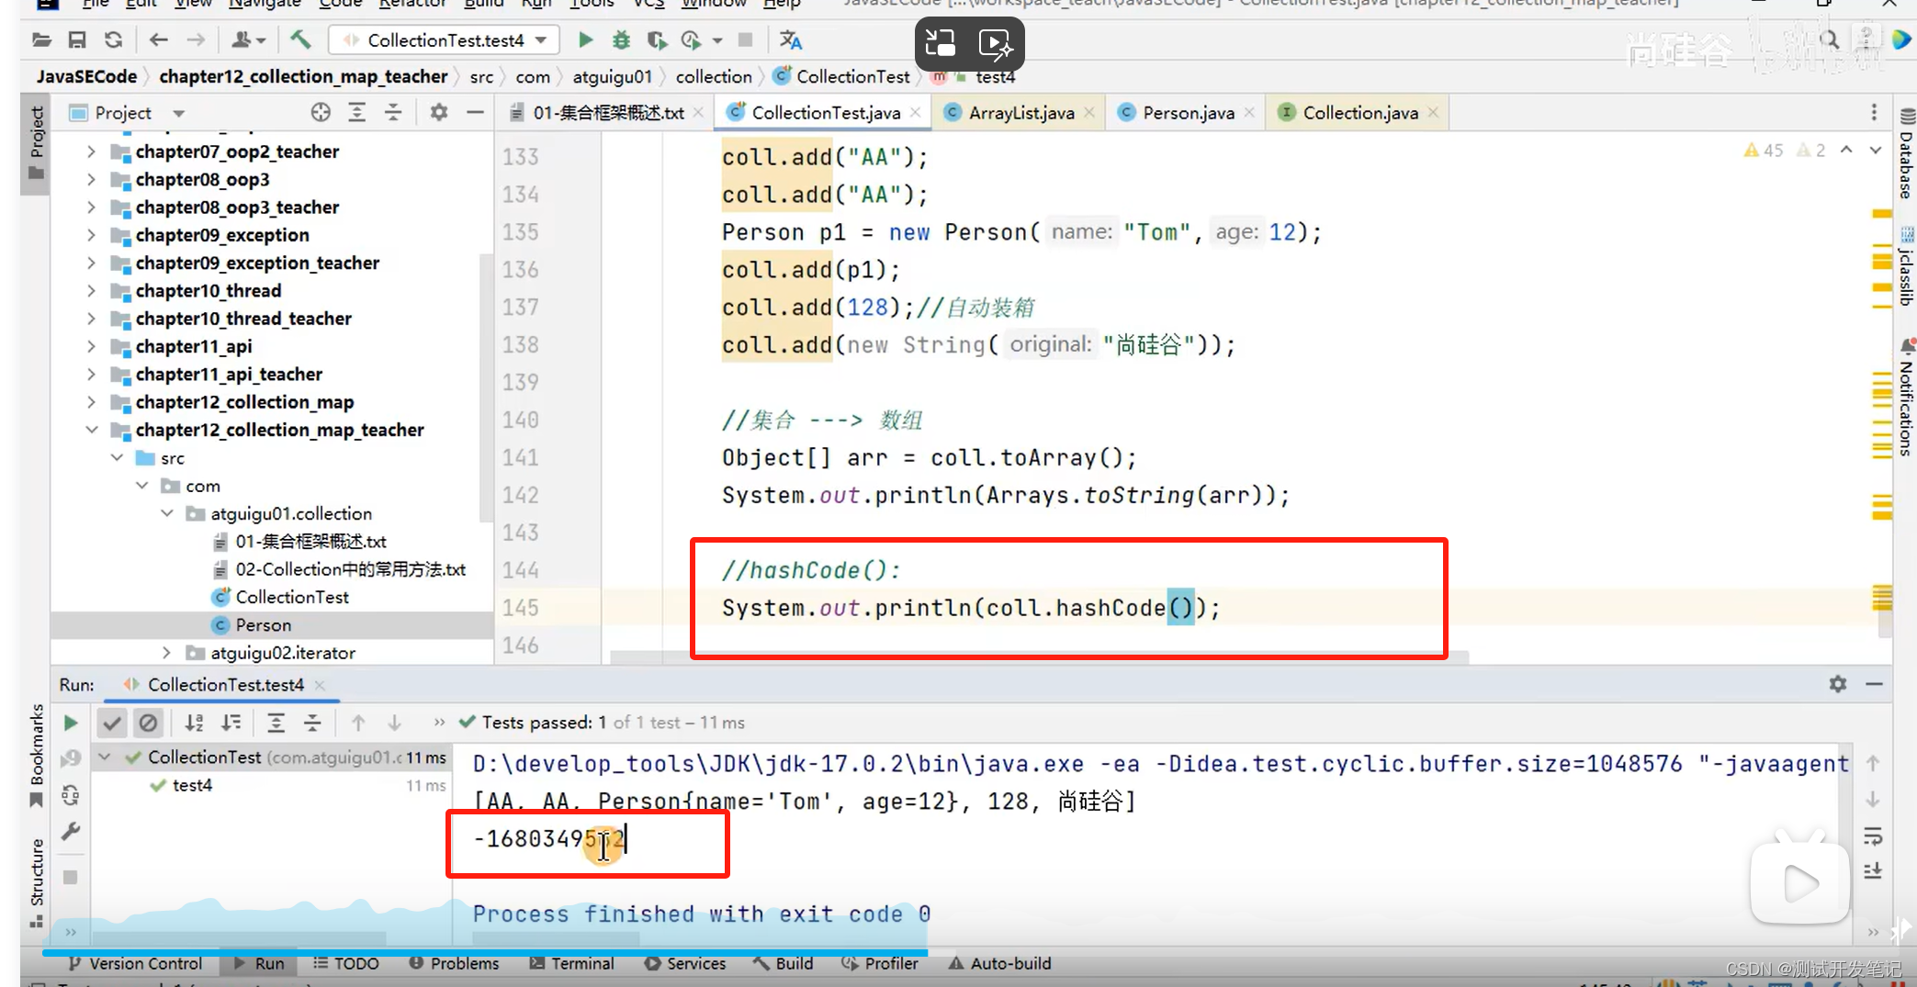The width and height of the screenshot is (1917, 987).
Task: Select test4 in test results tree
Action: tap(192, 786)
